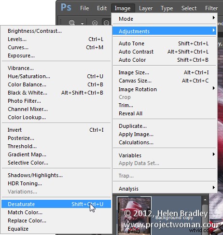Viewport: 223px width, 235px height.
Task: Select Duplicate in the Image menu
Action: (x=164, y=126)
